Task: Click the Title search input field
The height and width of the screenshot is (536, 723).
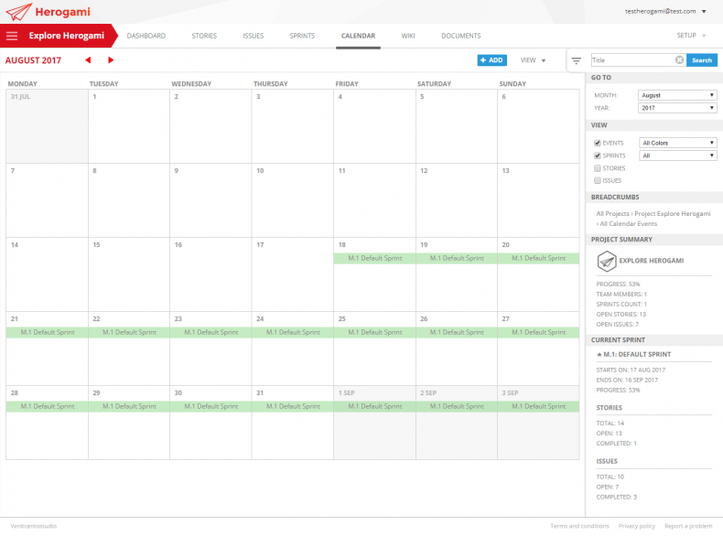Action: tap(632, 60)
